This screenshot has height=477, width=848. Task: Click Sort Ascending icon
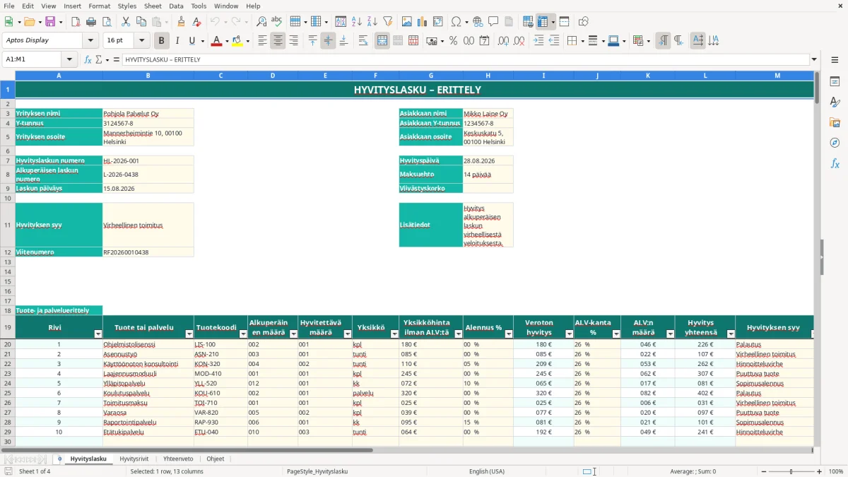(x=356, y=22)
